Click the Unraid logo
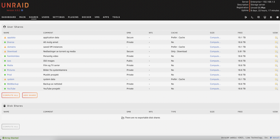The image size is (280, 140). click(x=15, y=5)
